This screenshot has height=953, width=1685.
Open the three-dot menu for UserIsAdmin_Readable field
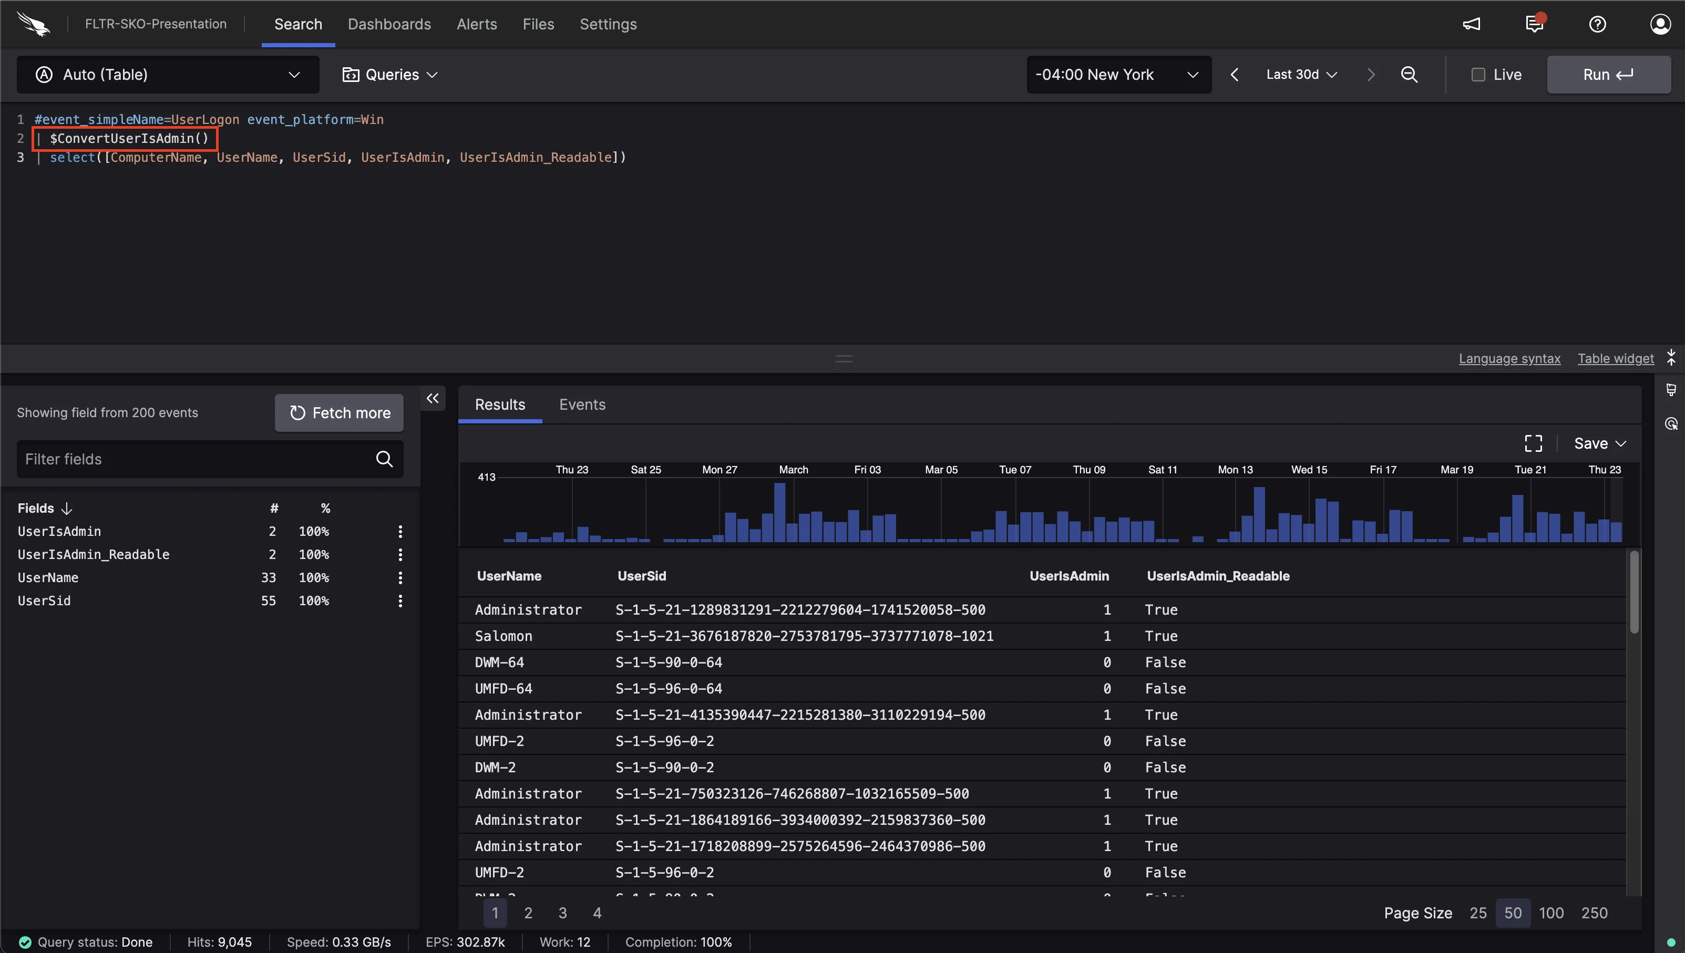(400, 554)
